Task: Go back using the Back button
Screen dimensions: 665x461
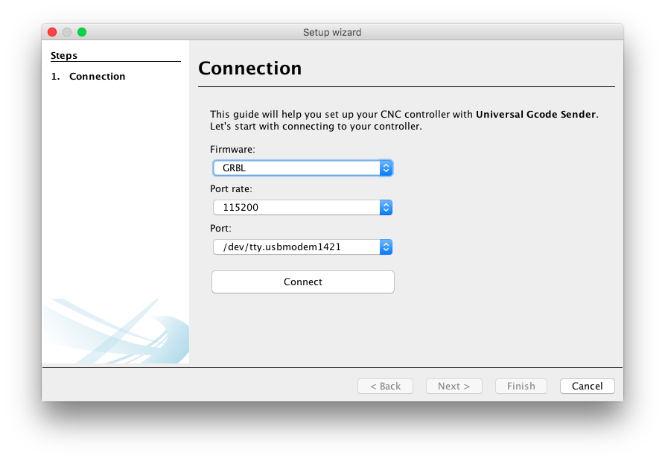Action: [x=385, y=386]
